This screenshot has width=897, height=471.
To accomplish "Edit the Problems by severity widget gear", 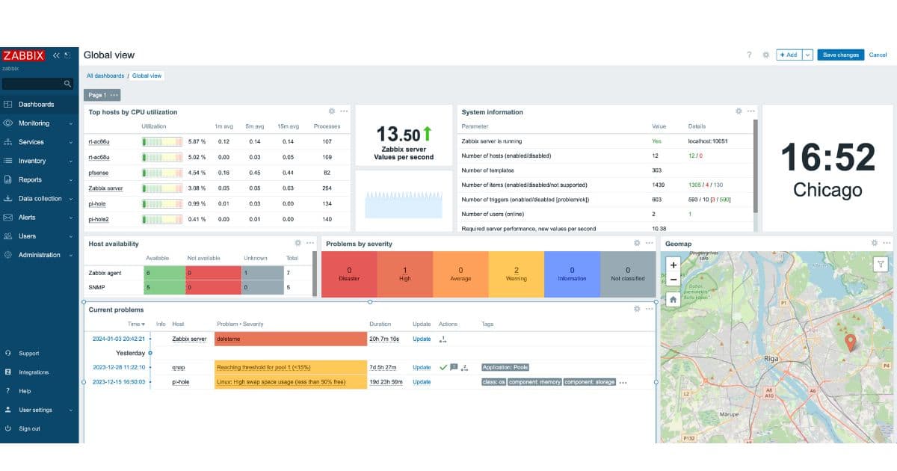I will click(637, 242).
